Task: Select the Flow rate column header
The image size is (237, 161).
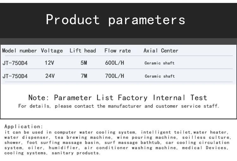Action: point(117,51)
